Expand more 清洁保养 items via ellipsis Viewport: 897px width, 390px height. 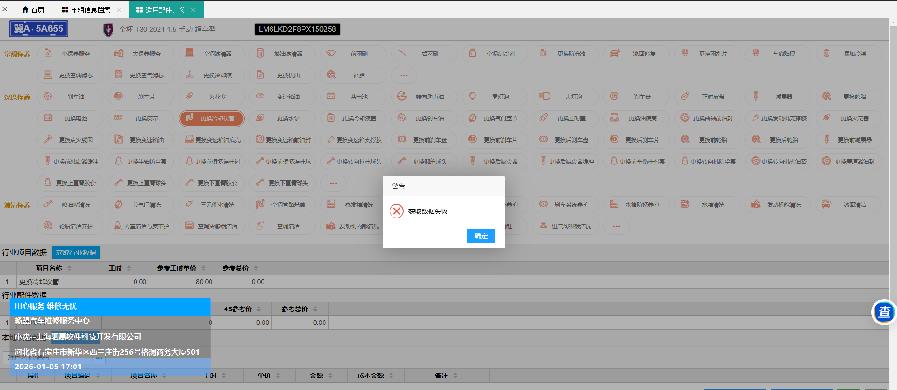[x=616, y=226]
